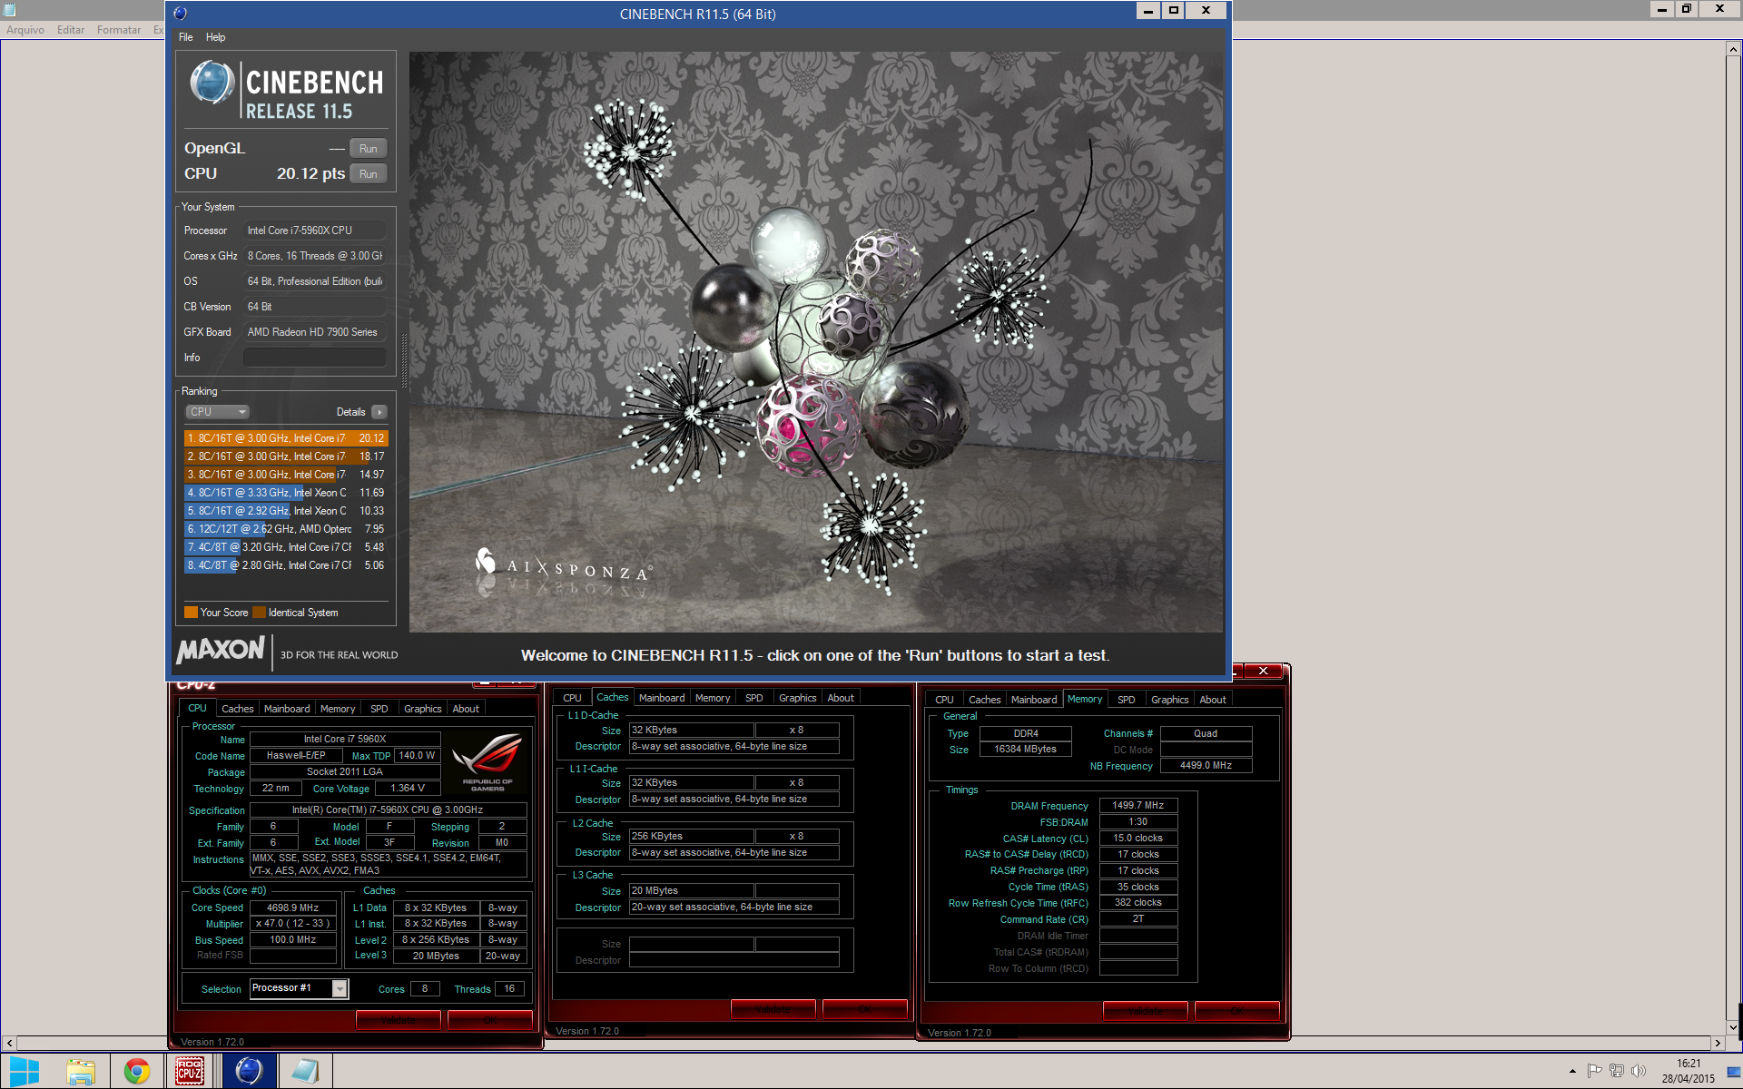Click Your Score orange color swatch

[x=191, y=613]
